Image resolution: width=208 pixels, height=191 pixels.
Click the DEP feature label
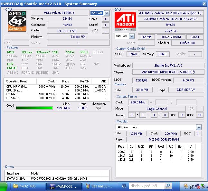10,64
